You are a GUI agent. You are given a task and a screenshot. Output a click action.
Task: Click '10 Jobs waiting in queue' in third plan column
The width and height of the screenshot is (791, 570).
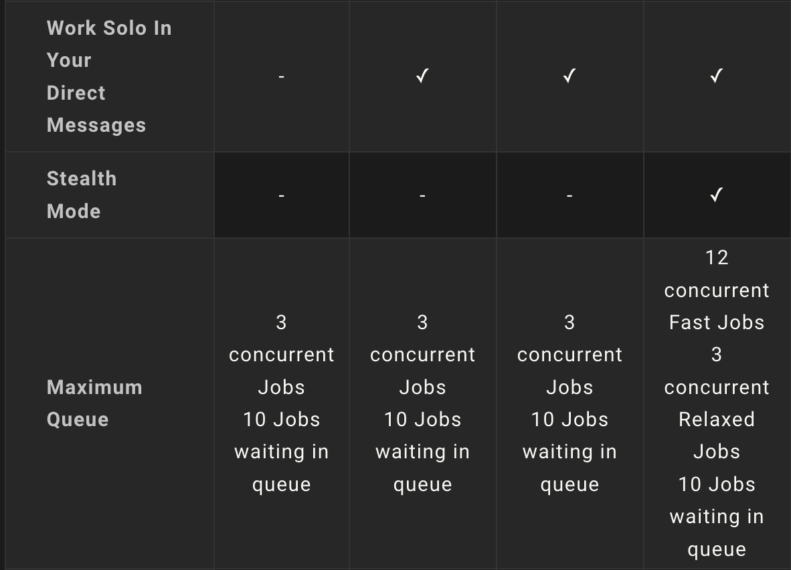[569, 452]
